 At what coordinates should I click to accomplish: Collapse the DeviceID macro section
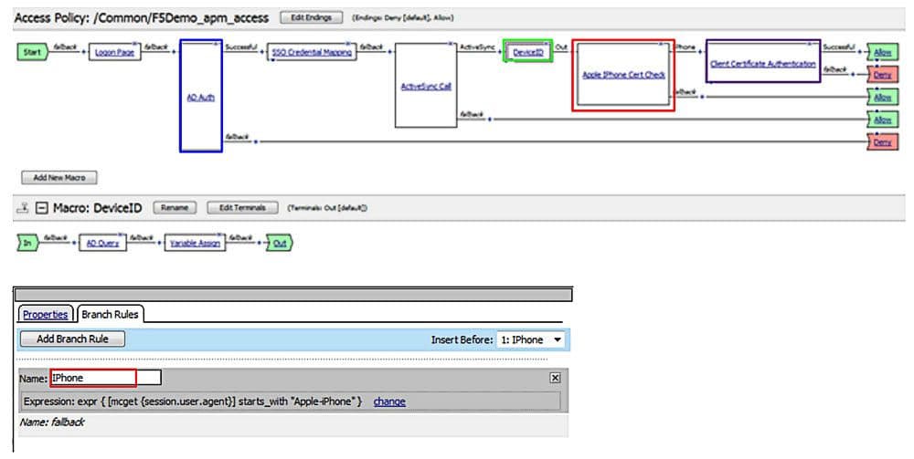coord(41,208)
